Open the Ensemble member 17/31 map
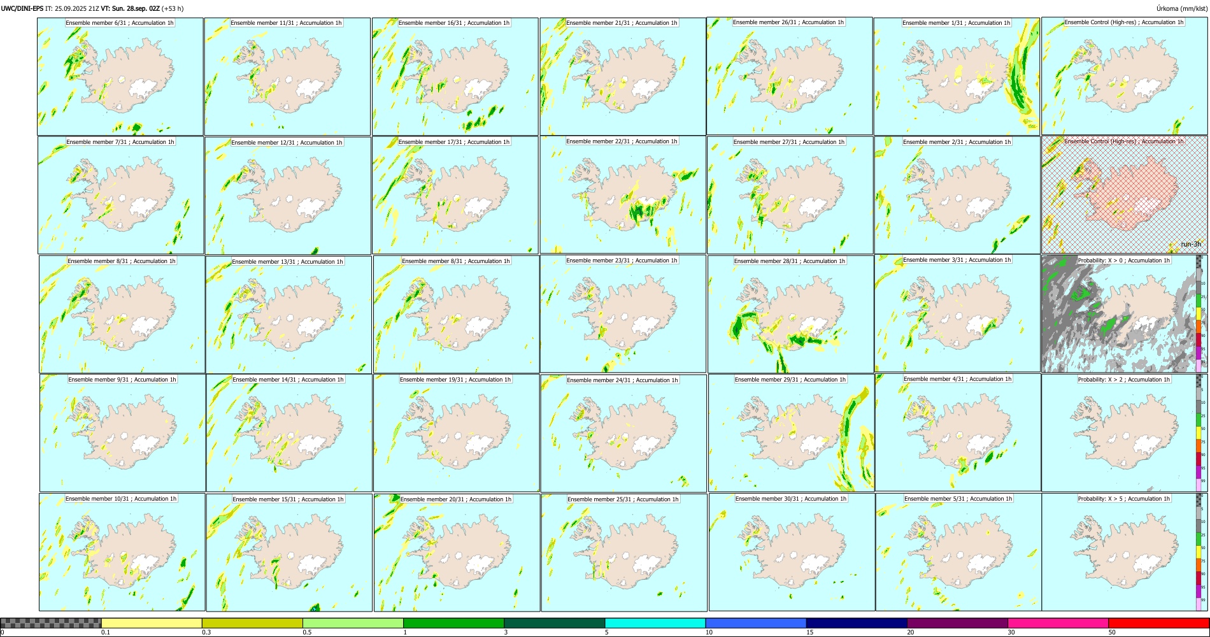 (x=455, y=196)
